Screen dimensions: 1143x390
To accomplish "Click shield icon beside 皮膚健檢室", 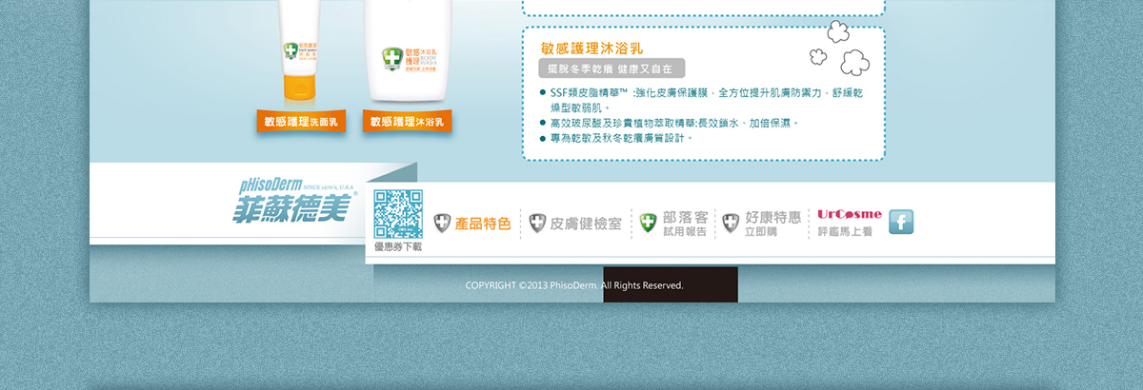I will [x=538, y=224].
